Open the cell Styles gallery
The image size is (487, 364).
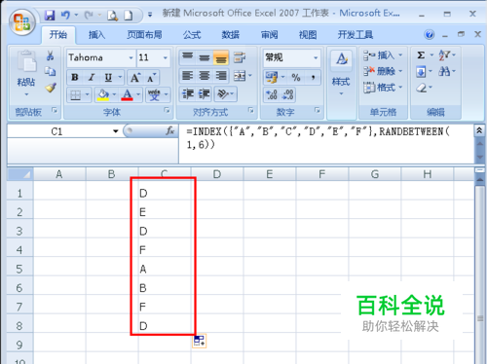pyautogui.click(x=341, y=73)
